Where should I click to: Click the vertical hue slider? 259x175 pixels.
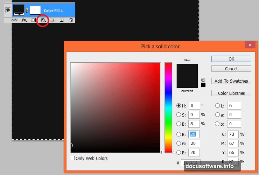(168, 107)
